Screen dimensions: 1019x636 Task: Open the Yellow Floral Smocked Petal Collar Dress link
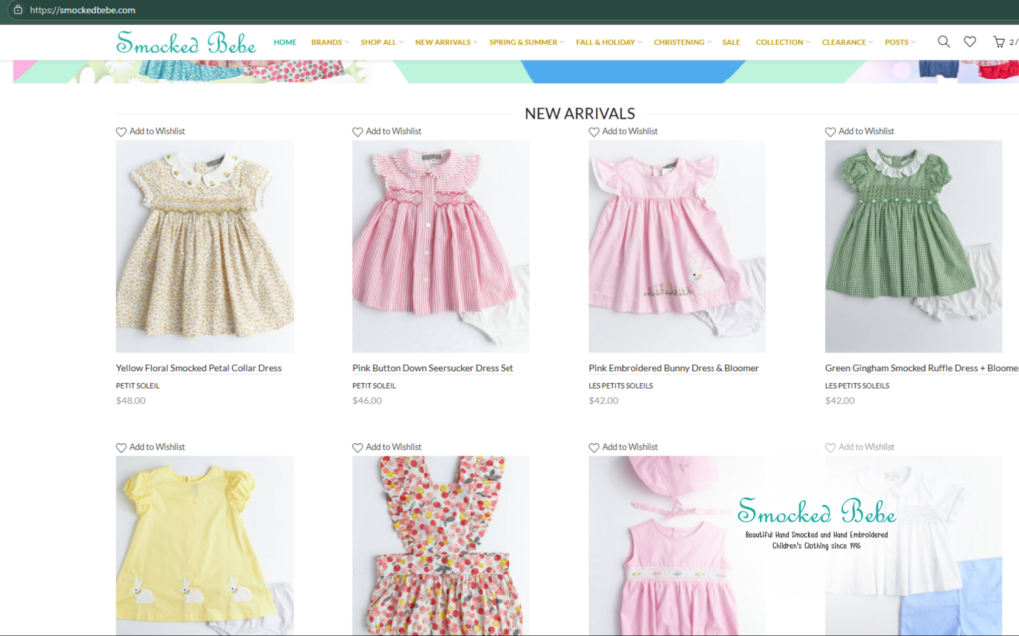[199, 368]
